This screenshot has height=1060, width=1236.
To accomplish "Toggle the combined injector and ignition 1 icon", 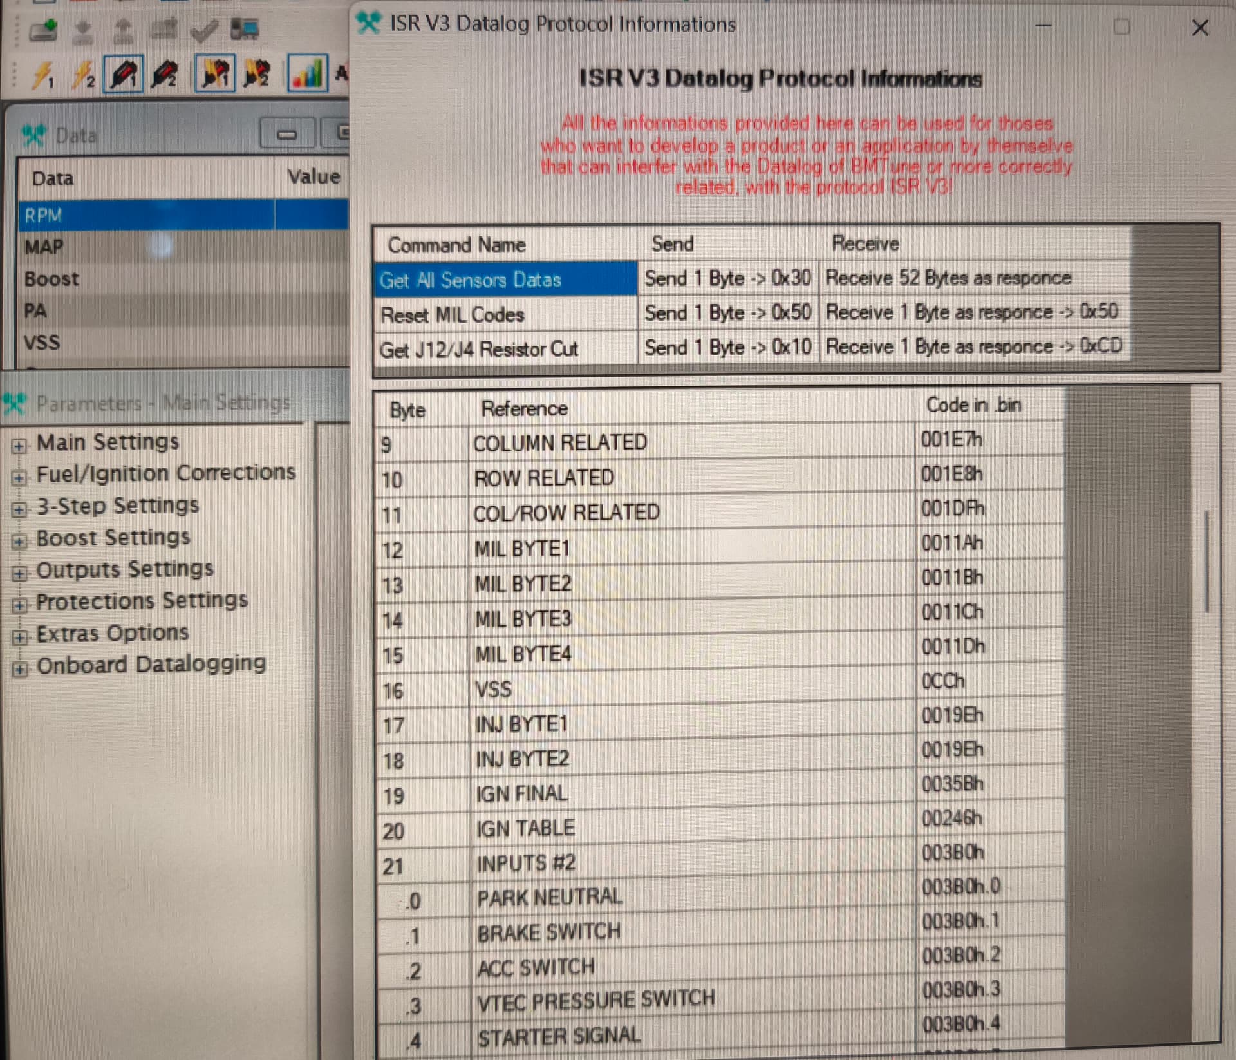I will click(x=215, y=74).
